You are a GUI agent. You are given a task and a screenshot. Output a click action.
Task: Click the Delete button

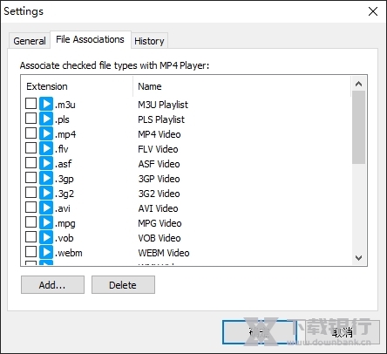(x=123, y=285)
